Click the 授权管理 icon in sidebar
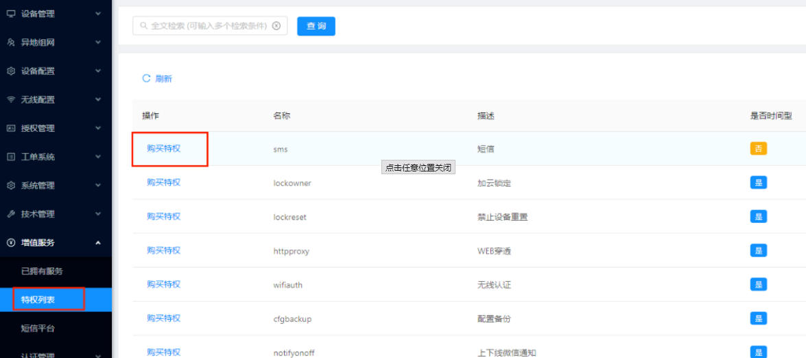 (x=10, y=128)
